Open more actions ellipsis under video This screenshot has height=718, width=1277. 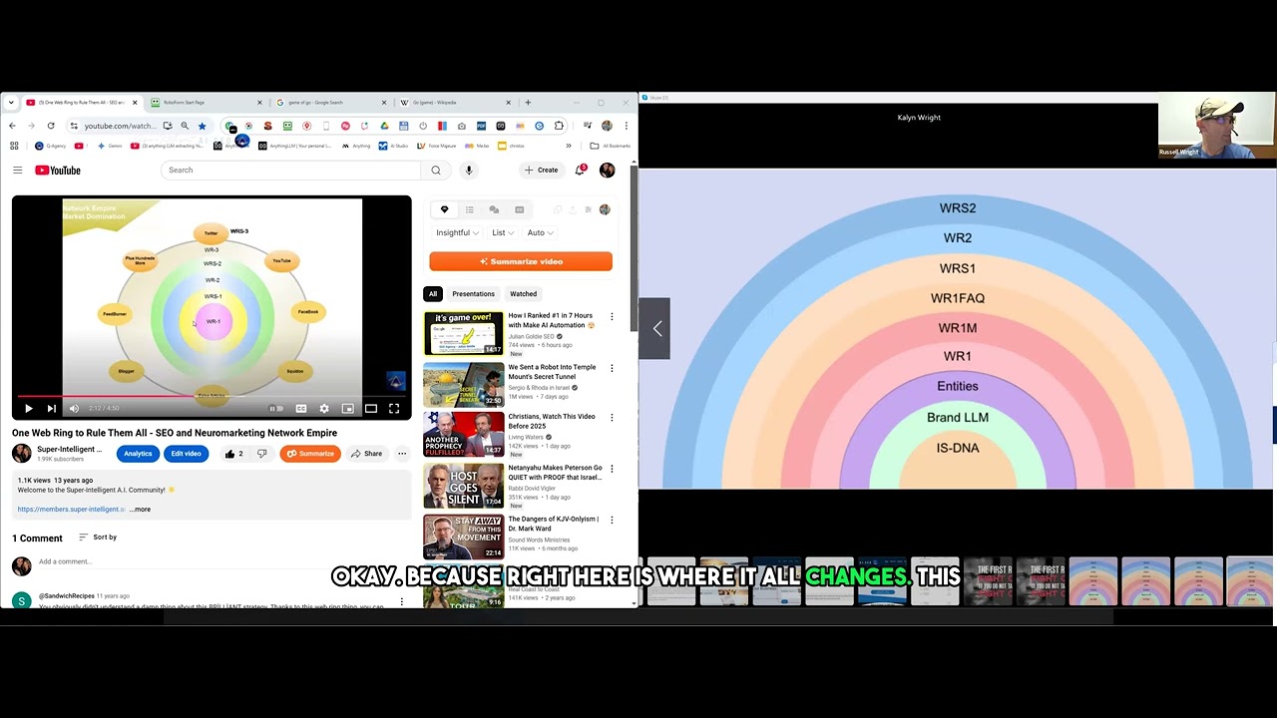point(402,454)
